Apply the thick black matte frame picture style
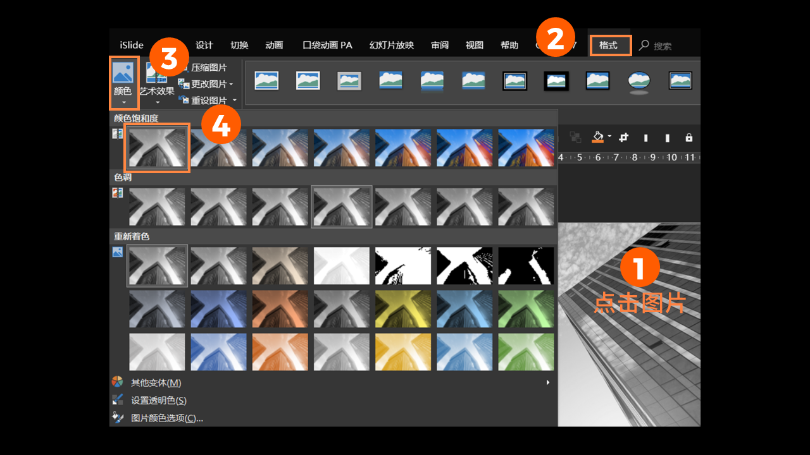 coord(556,81)
